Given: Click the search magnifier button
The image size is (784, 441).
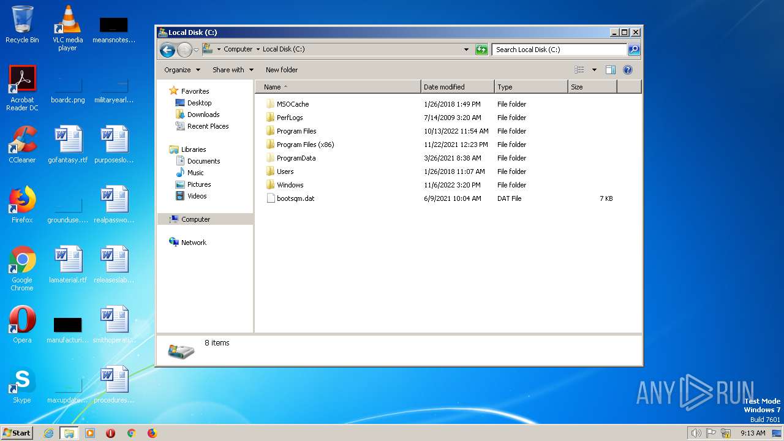Looking at the screenshot, I should pyautogui.click(x=634, y=50).
